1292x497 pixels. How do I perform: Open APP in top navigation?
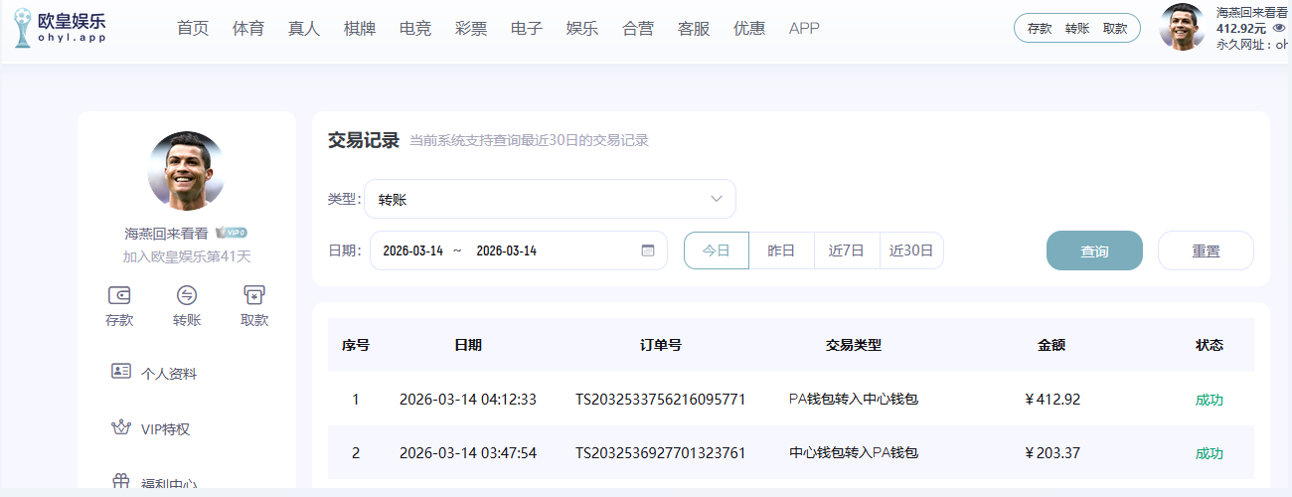804,28
